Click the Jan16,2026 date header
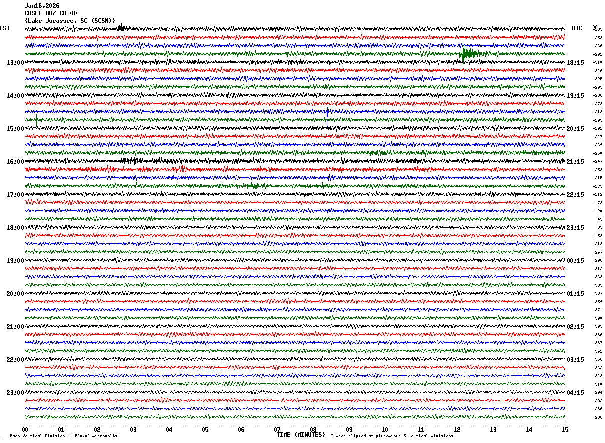Viewport: 605px width, 443px height. pyautogui.click(x=42, y=6)
